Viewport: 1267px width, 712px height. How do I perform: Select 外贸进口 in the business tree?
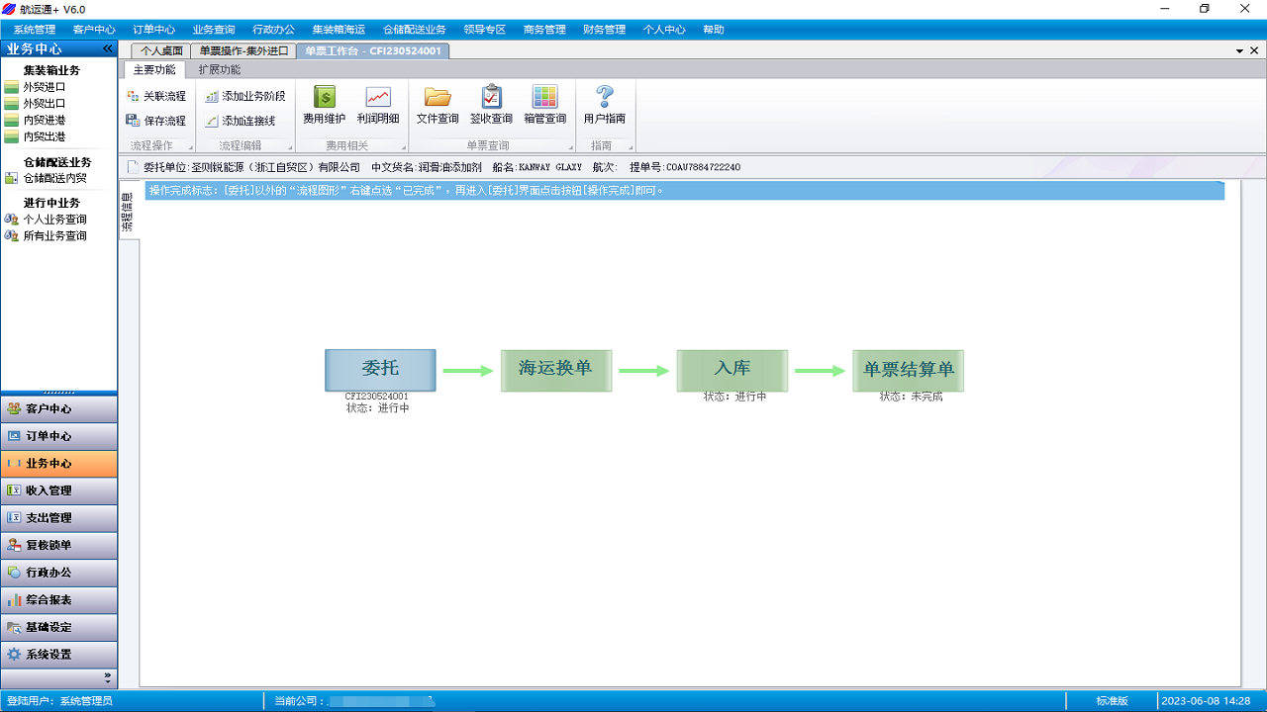click(45, 87)
